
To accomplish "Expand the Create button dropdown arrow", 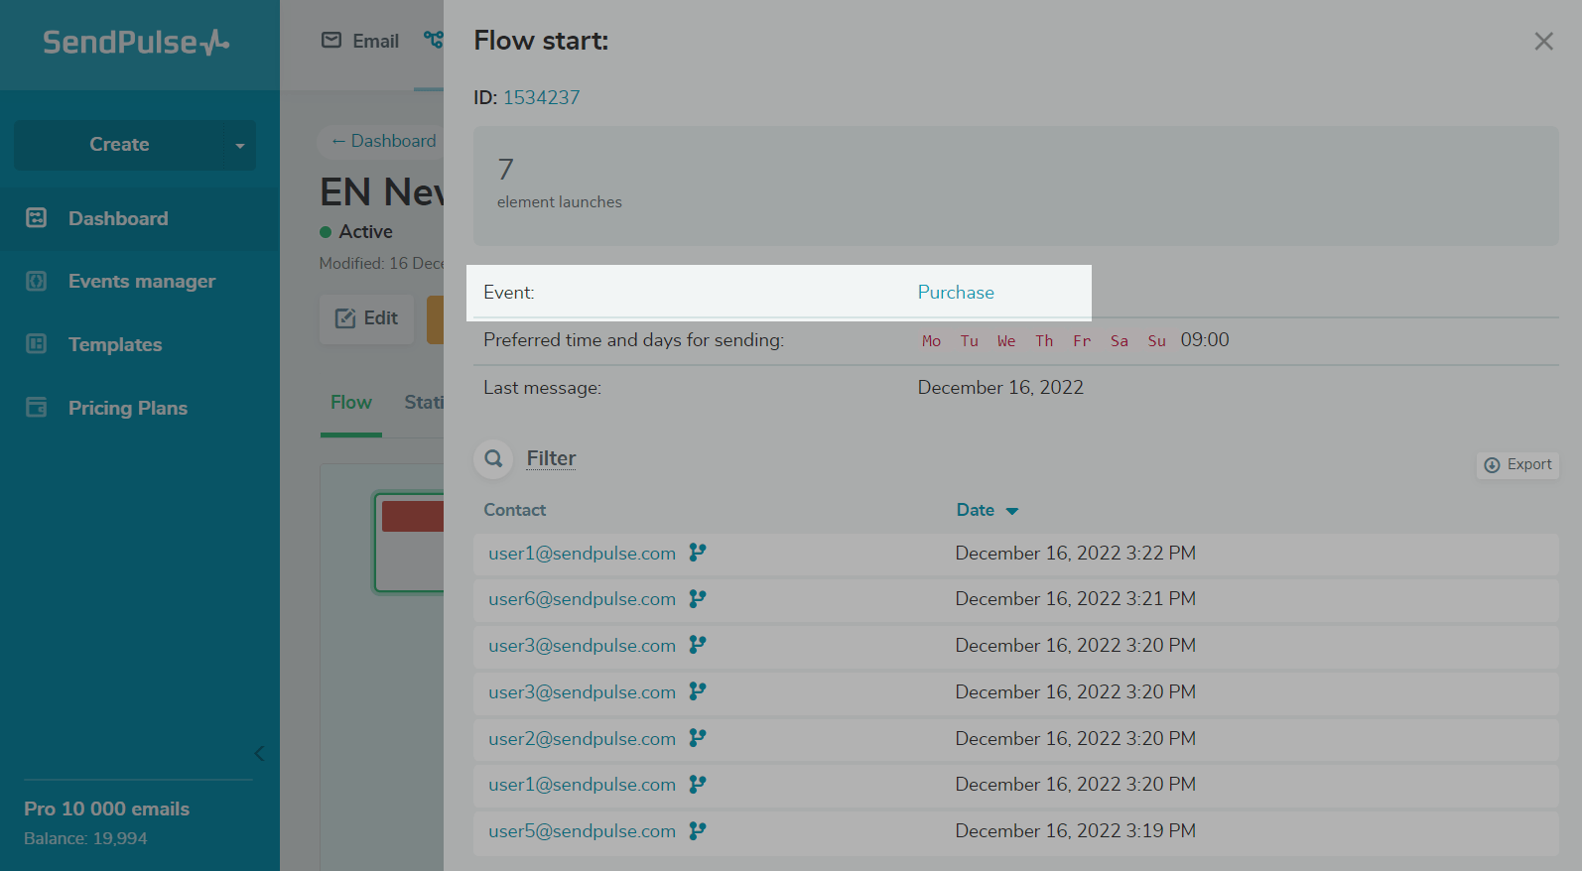I will click(239, 146).
